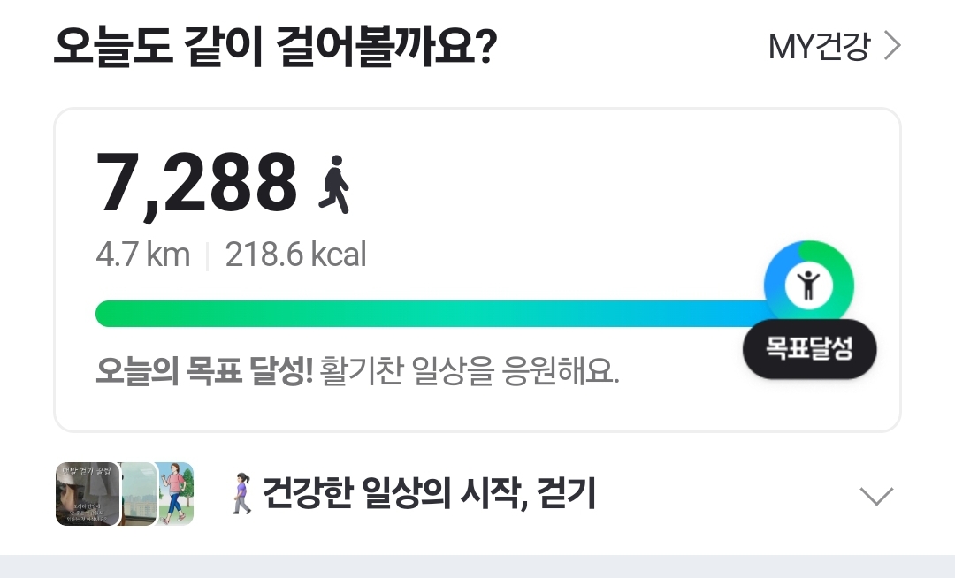Open the thumbnail of woman walking in pink shirt

pos(175,494)
